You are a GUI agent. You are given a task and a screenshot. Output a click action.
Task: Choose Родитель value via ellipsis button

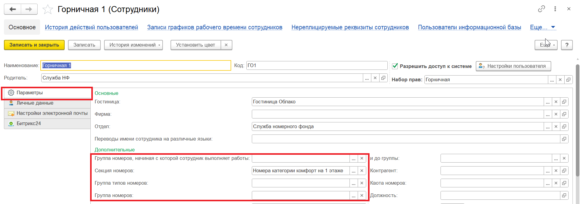point(367,78)
